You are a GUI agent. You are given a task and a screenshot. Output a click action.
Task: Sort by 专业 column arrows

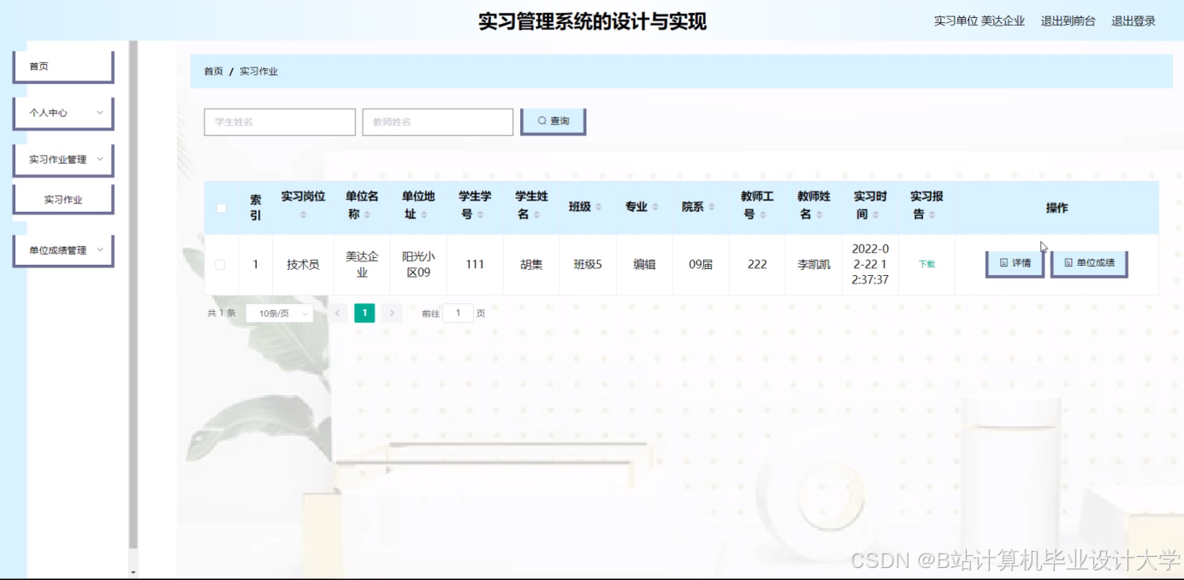coord(655,208)
